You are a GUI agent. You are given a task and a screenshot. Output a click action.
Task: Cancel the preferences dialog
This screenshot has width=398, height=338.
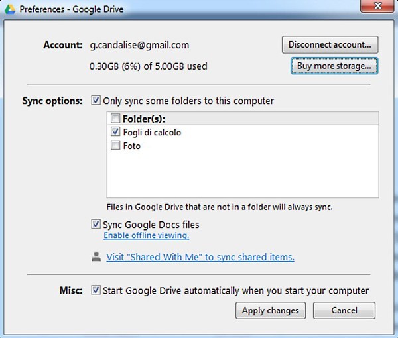pos(344,310)
